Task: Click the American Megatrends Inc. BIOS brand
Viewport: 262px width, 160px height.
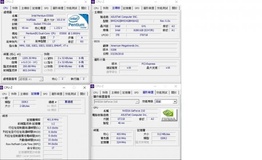Action: [143, 45]
